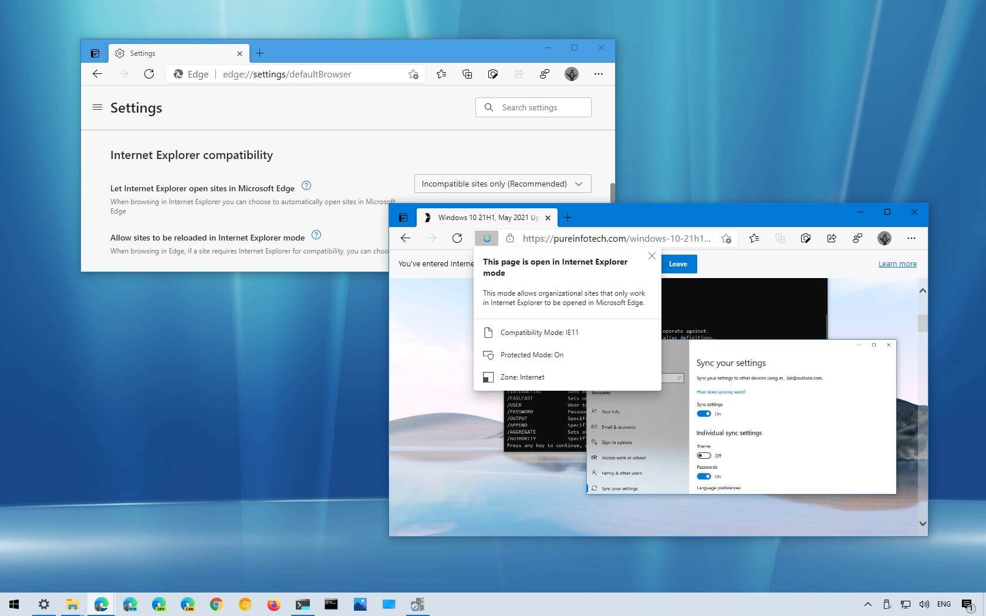The height and width of the screenshot is (616, 986).
Task: Open profile avatar in the Settings window
Action: point(572,74)
